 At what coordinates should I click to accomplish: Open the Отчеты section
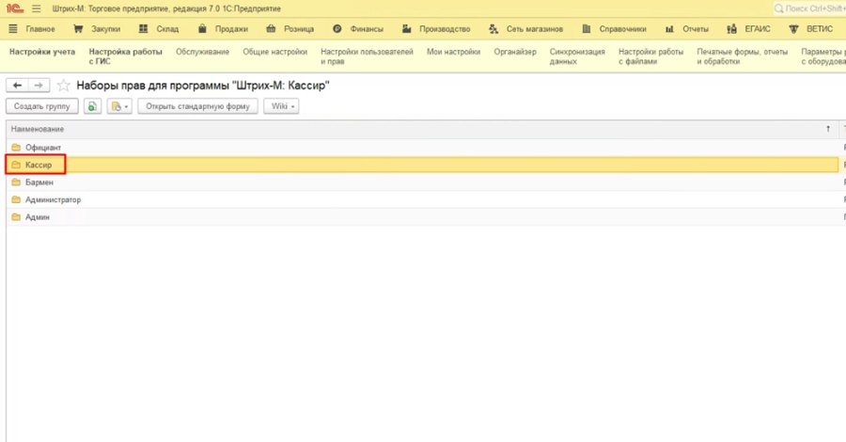(x=696, y=28)
